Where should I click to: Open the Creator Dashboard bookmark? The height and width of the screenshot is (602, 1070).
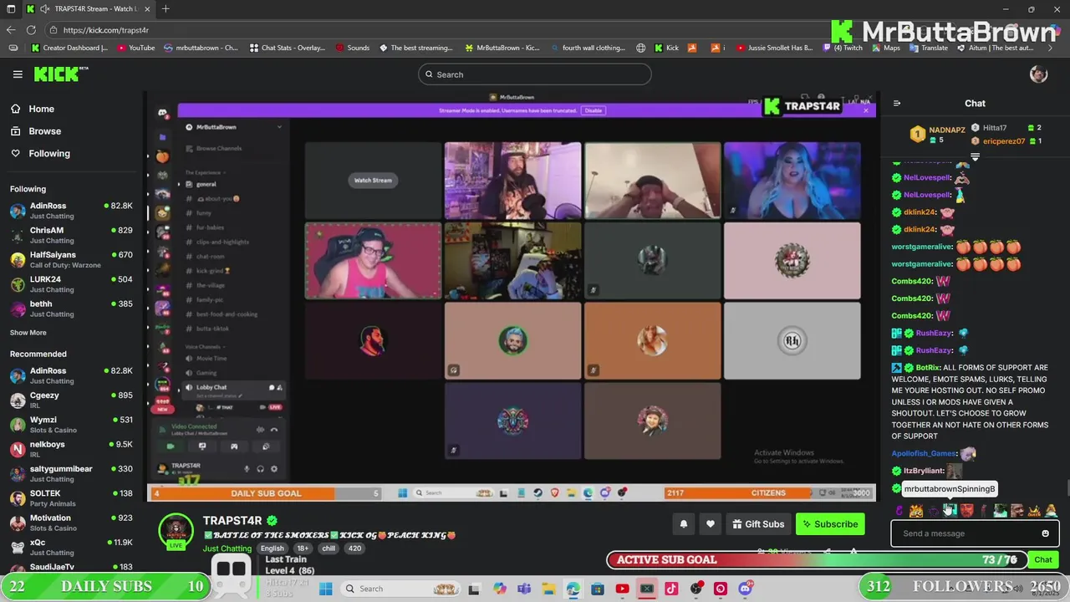click(69, 48)
